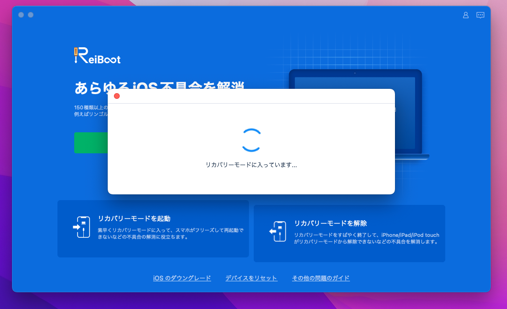Click the リカバリーモードに入っています... status text
Image resolution: width=507 pixels, height=309 pixels.
coord(251,165)
